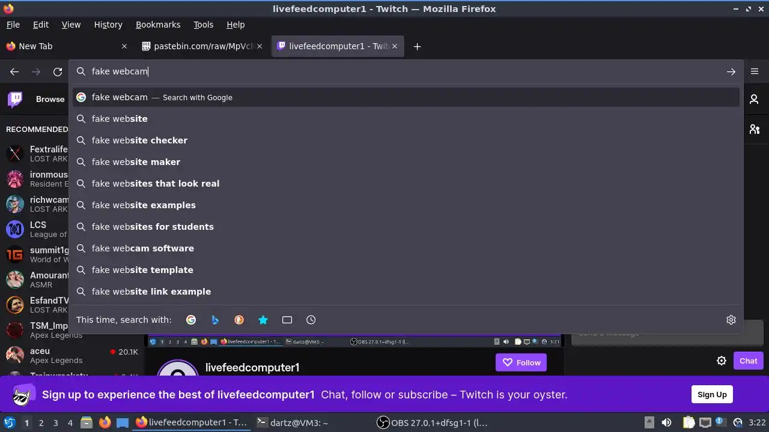Open the Help menu

tap(236, 25)
